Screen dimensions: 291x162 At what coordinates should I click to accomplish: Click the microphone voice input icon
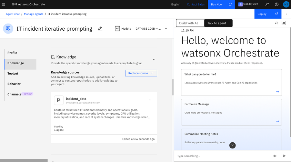(x=275, y=156)
